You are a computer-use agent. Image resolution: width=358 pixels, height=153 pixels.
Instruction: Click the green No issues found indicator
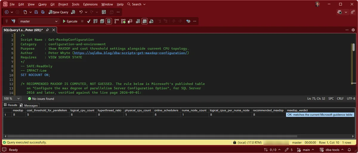pyautogui.click(x=41, y=99)
